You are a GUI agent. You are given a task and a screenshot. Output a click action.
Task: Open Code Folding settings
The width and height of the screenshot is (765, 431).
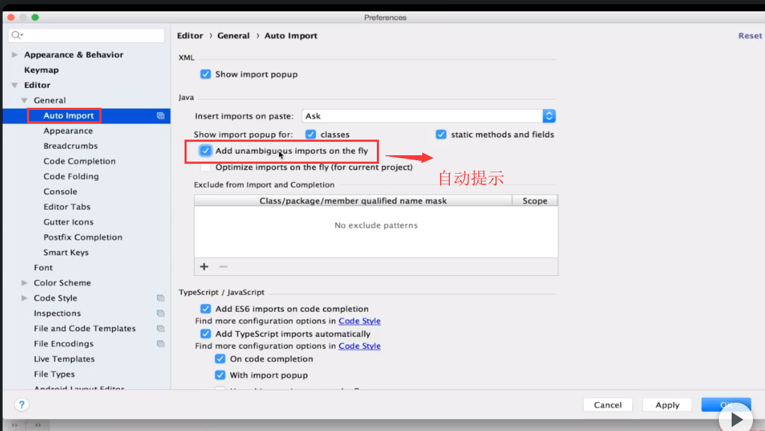click(71, 176)
